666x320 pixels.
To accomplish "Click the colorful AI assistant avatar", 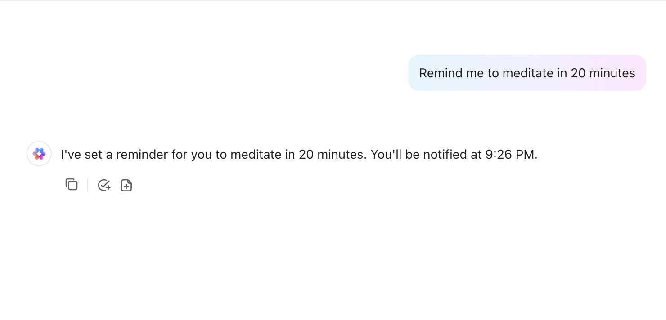I will pyautogui.click(x=39, y=154).
